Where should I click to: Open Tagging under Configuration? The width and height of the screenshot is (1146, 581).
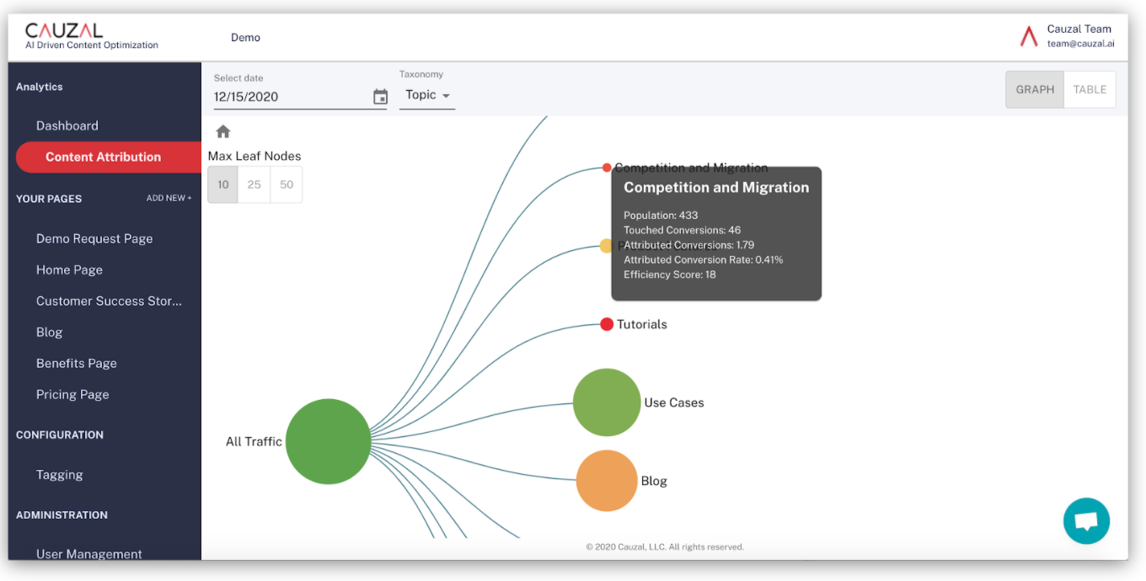[x=60, y=474]
